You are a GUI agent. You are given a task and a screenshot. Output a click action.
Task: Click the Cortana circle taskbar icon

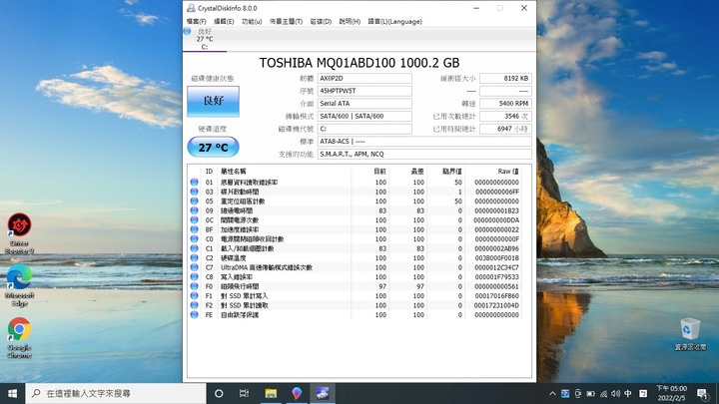pos(219,393)
